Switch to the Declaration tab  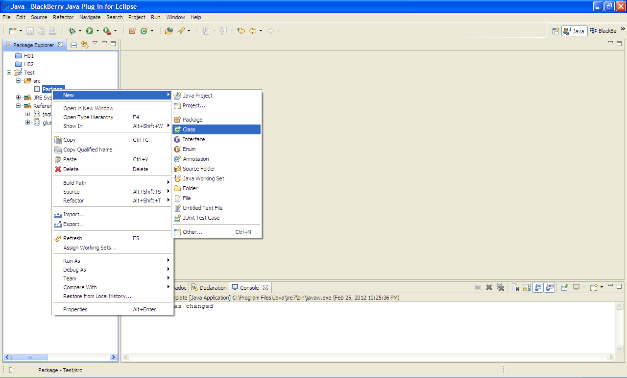click(209, 288)
